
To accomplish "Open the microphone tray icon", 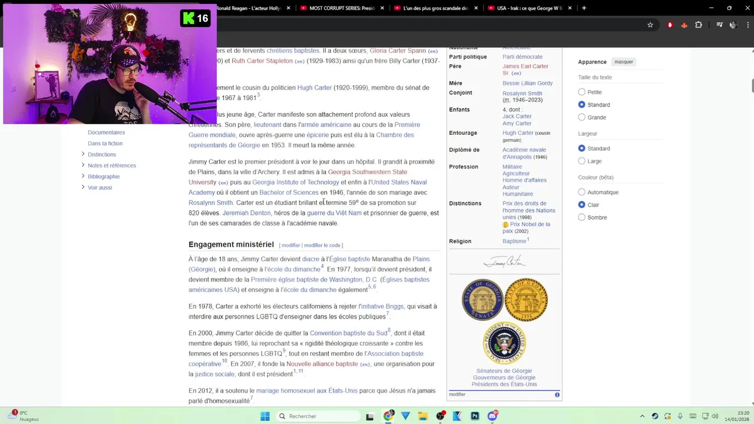I will [x=680, y=416].
